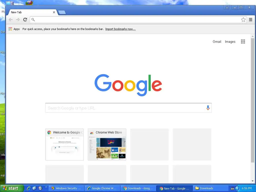Click Import bookmarks now link

tap(120, 29)
